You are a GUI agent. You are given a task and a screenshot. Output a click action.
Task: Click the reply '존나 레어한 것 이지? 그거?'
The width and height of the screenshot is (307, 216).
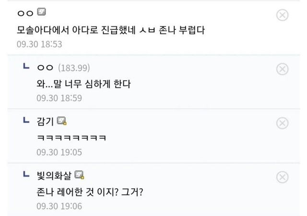pos(91,191)
